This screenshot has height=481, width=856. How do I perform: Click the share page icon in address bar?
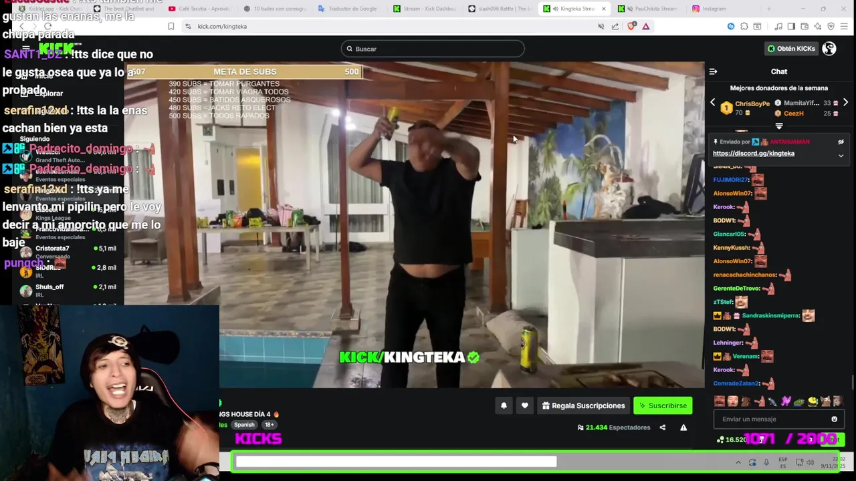[615, 27]
